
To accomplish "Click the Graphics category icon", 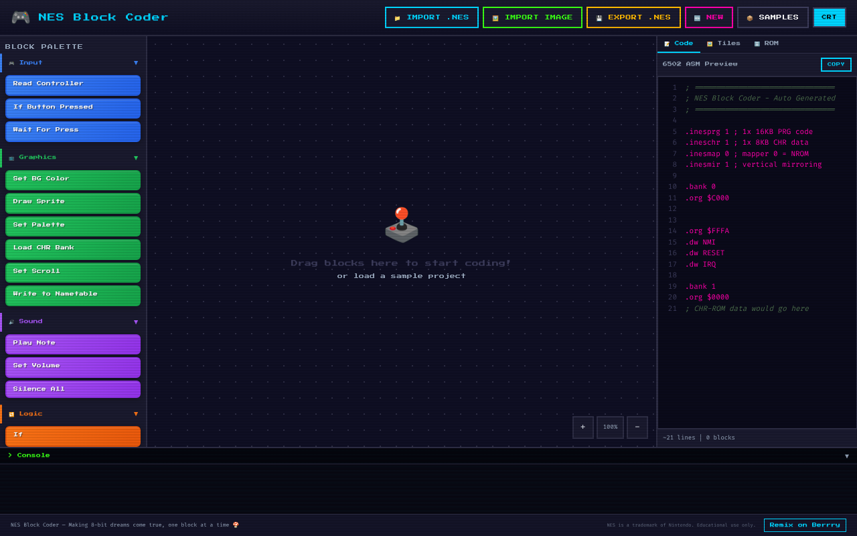I will [11, 158].
